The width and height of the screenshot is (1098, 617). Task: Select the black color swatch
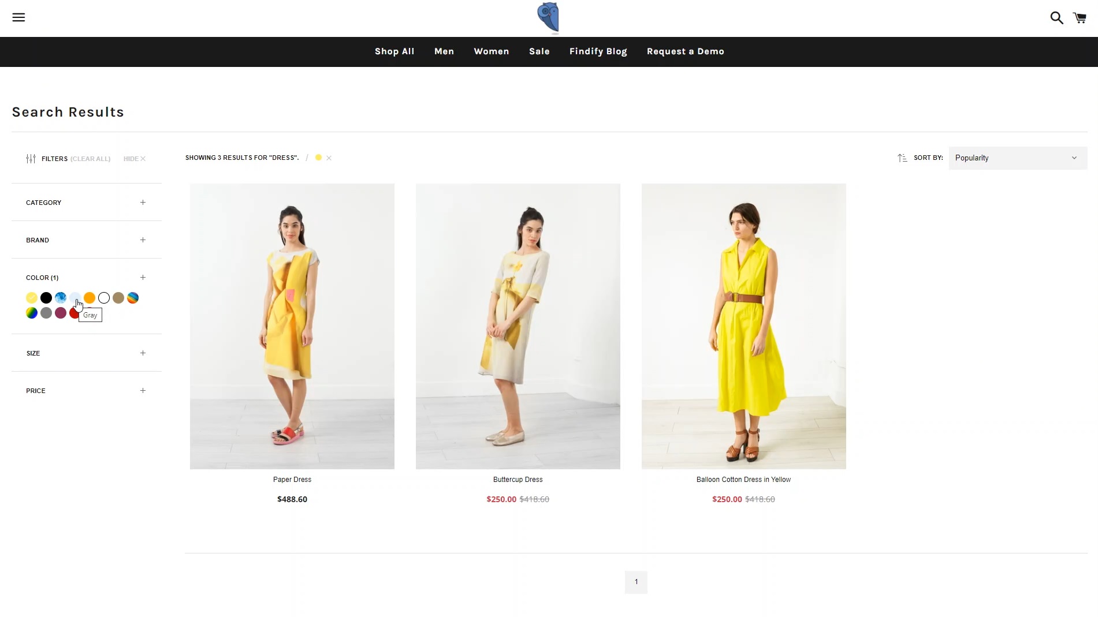tap(46, 298)
